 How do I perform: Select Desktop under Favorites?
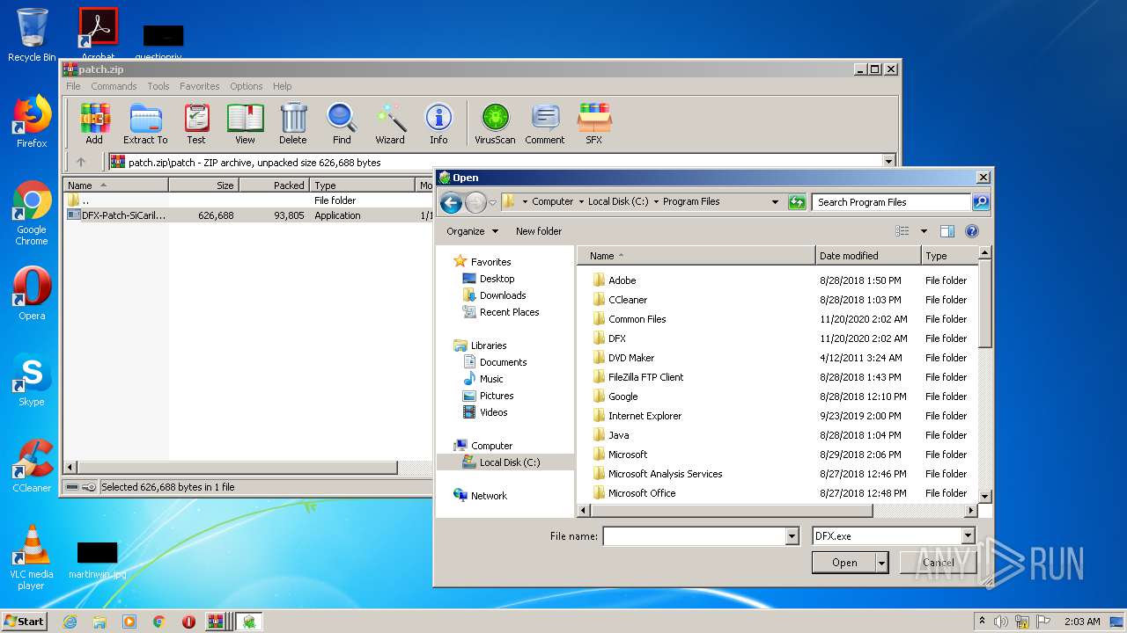coord(497,279)
